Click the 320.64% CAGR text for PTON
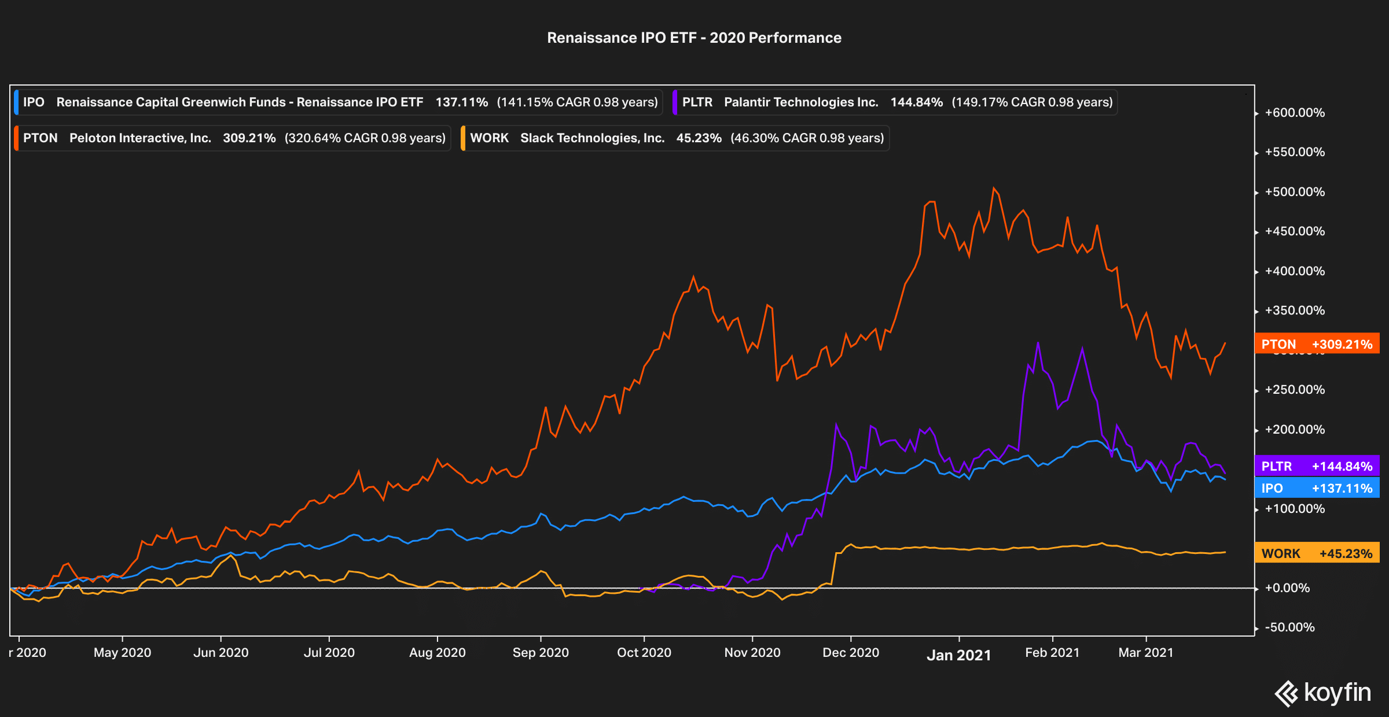This screenshot has width=1389, height=717. pos(365,138)
